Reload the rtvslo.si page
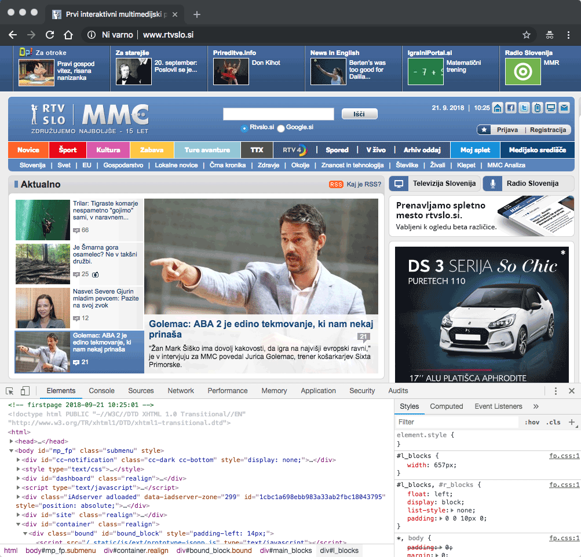The width and height of the screenshot is (581, 557). point(50,35)
